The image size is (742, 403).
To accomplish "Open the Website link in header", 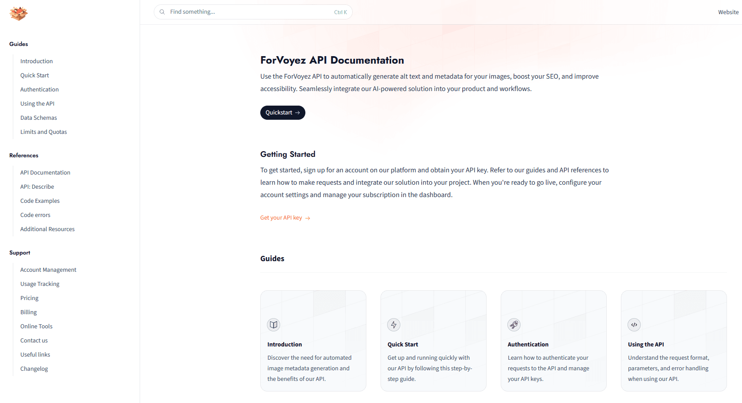I will pyautogui.click(x=728, y=12).
